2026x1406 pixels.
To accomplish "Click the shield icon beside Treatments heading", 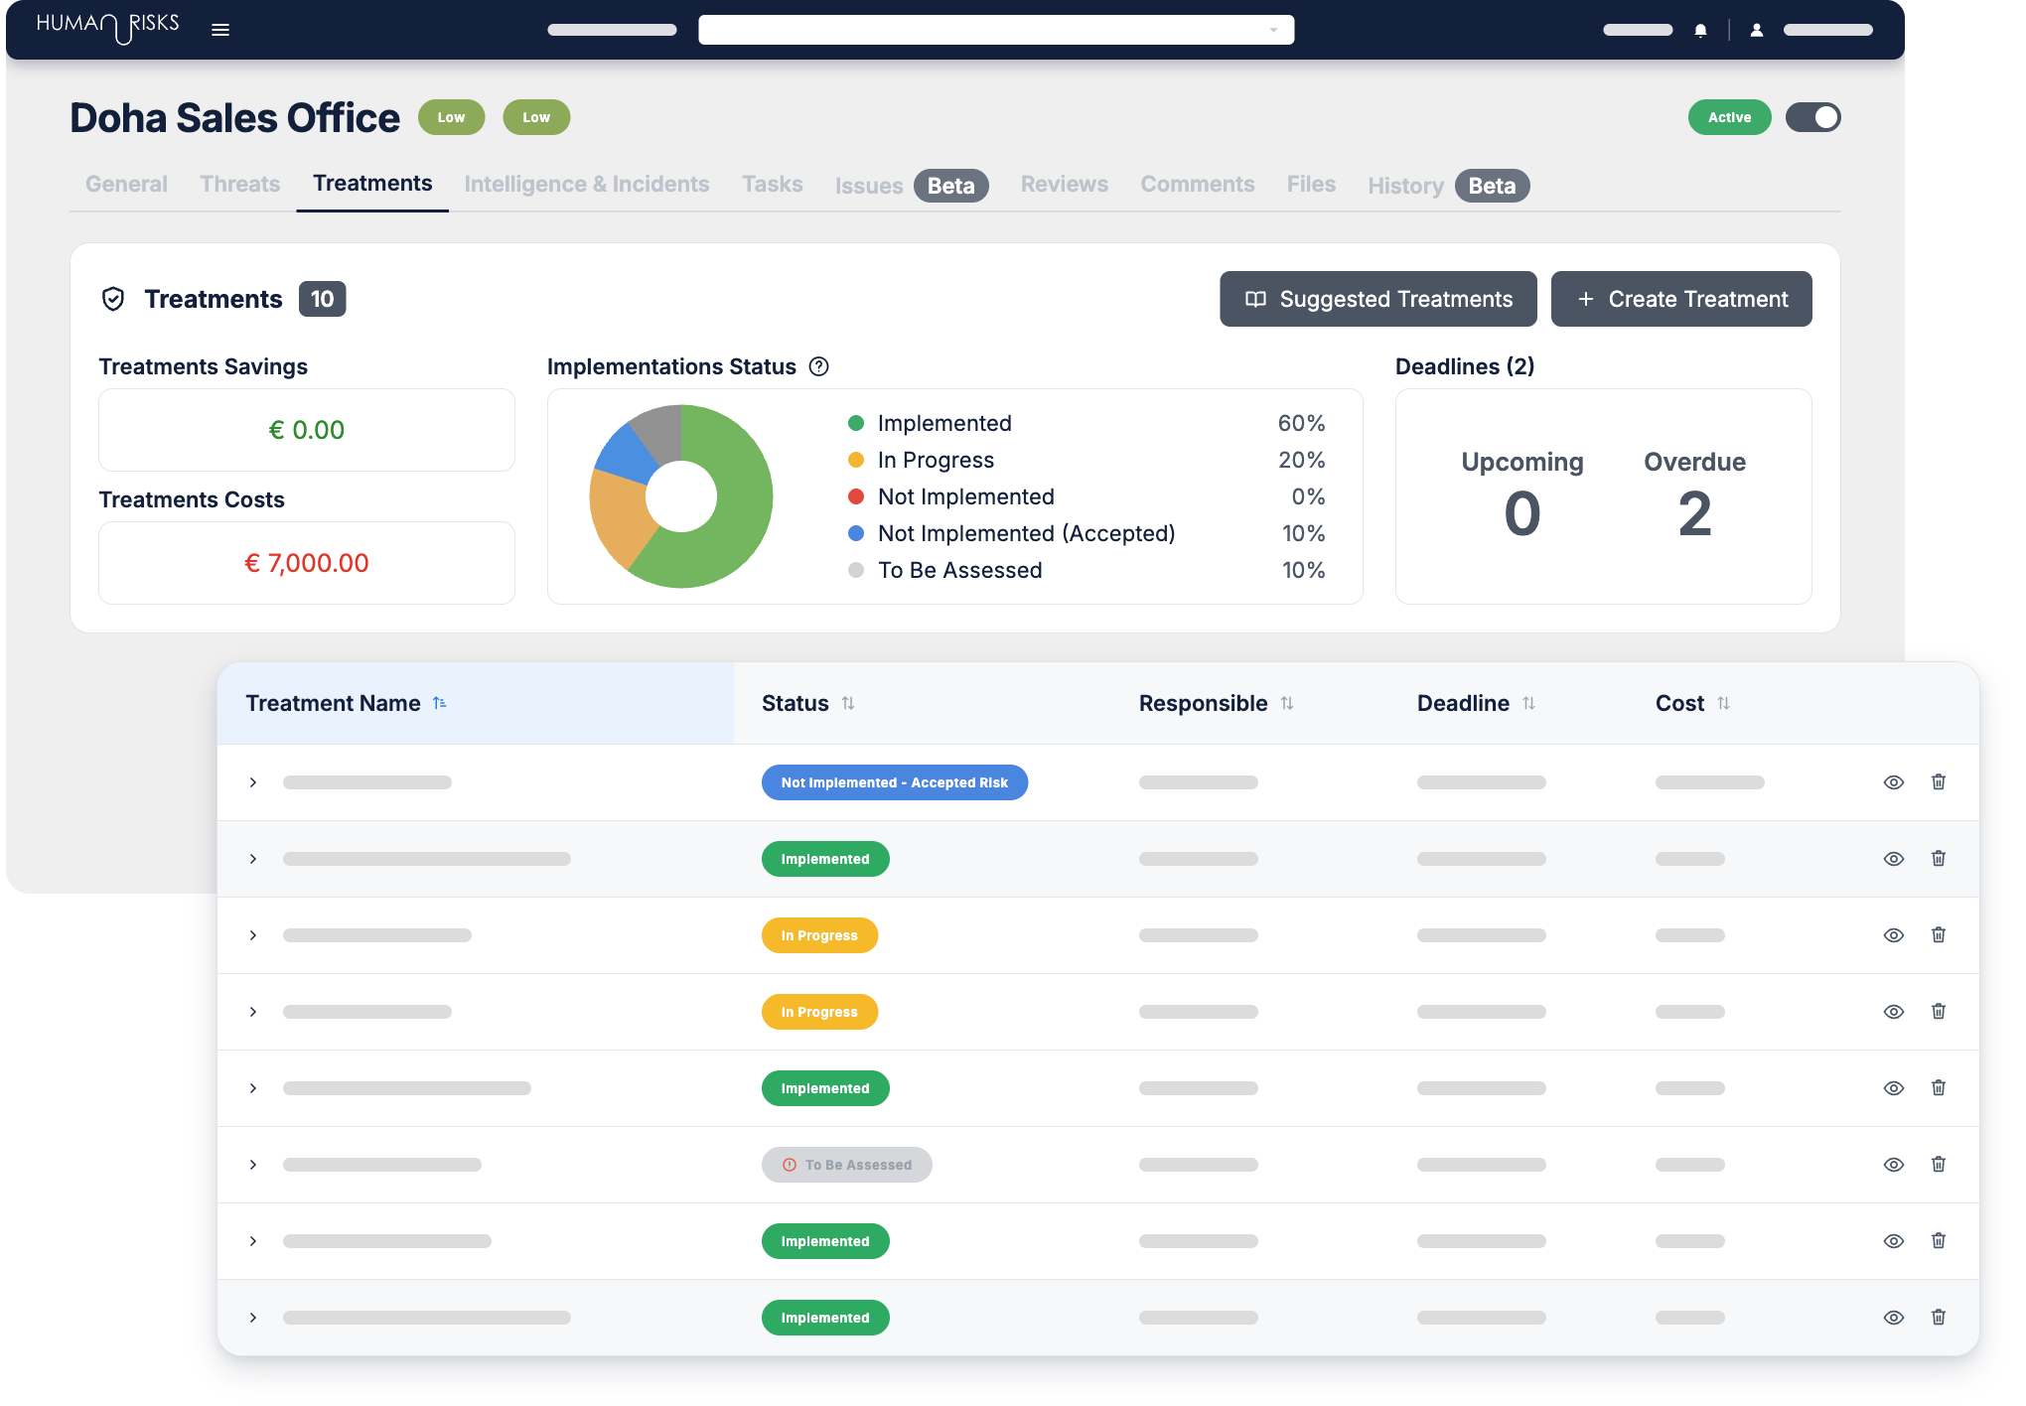I will pyautogui.click(x=113, y=299).
